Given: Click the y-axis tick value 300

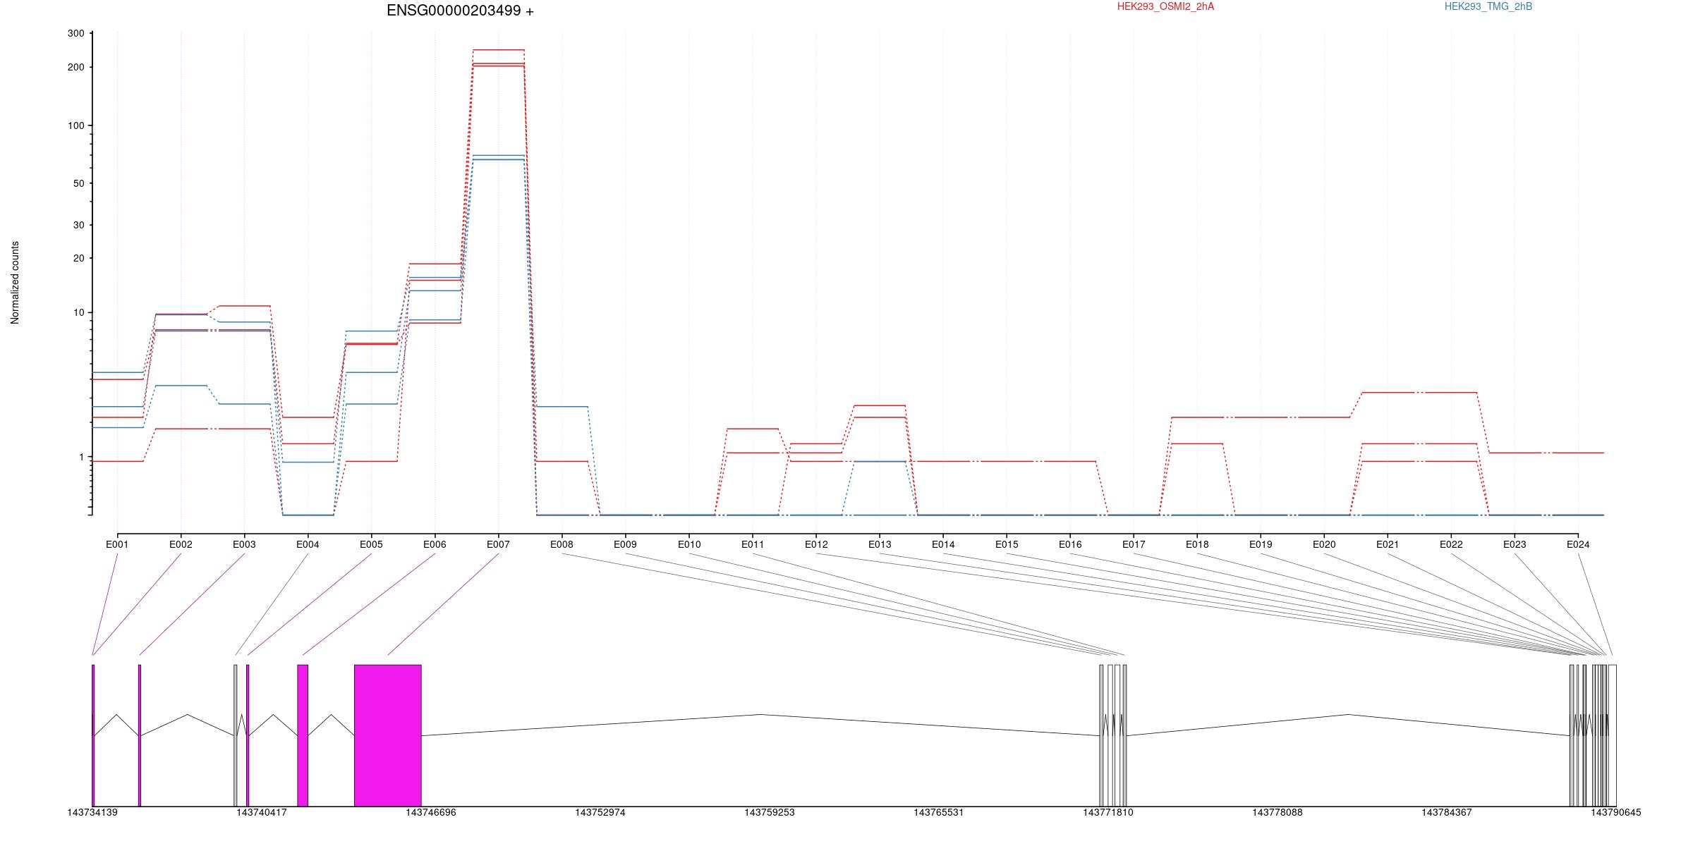Looking at the screenshot, I should tap(76, 33).
